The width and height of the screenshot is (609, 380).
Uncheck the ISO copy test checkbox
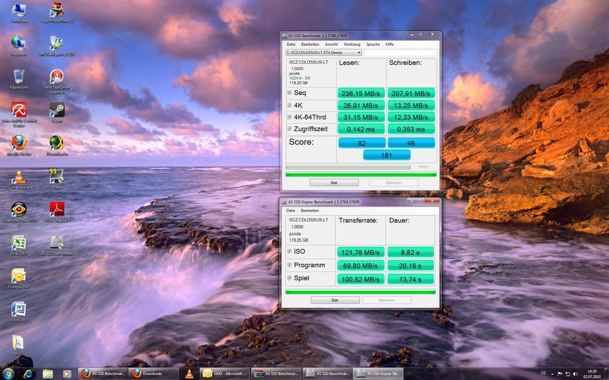pos(289,251)
